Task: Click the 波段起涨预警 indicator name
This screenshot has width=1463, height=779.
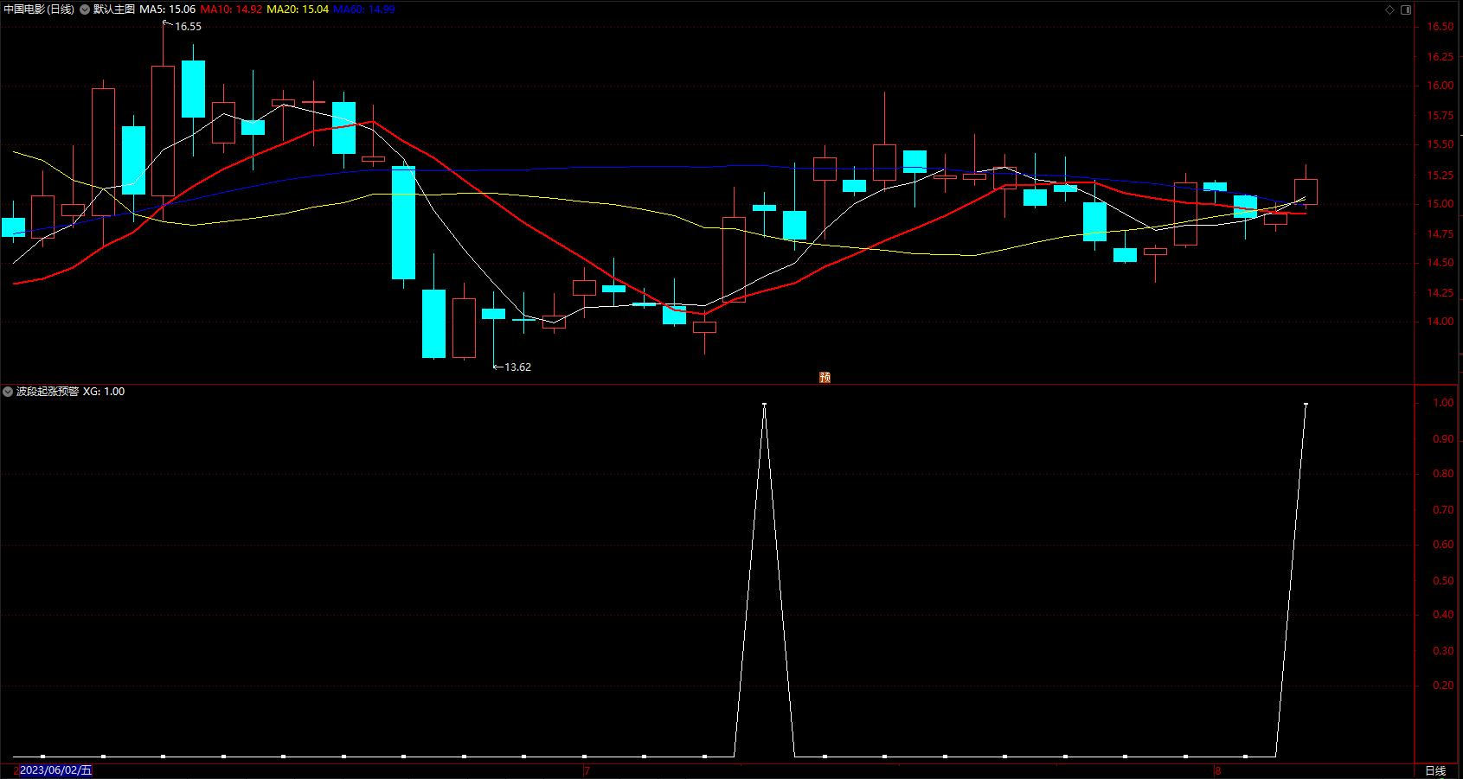Action: click(48, 392)
